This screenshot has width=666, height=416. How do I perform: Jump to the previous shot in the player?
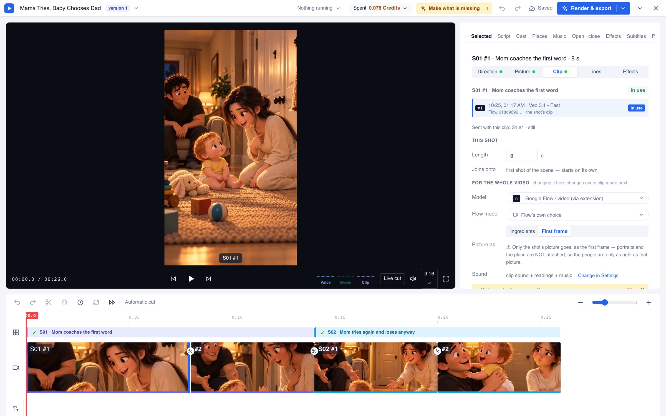pos(173,279)
